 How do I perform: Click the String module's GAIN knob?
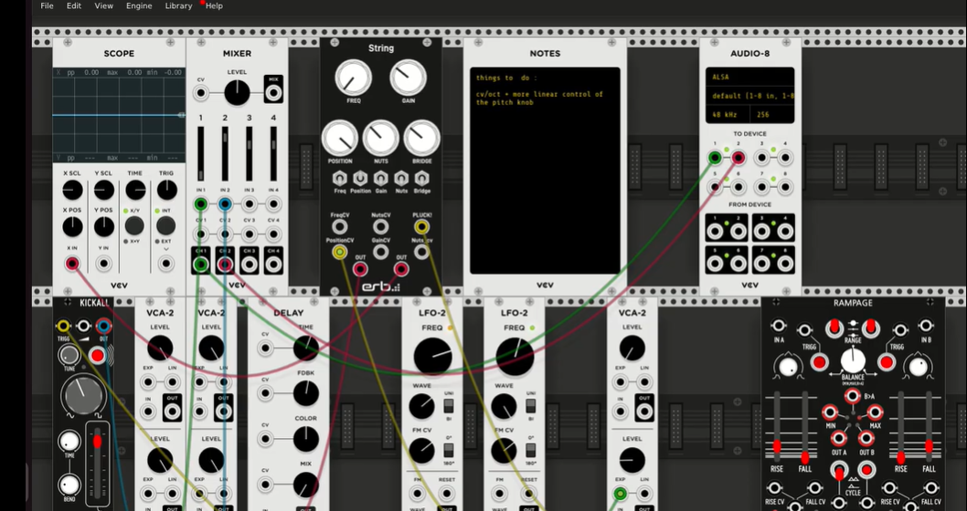tap(408, 79)
